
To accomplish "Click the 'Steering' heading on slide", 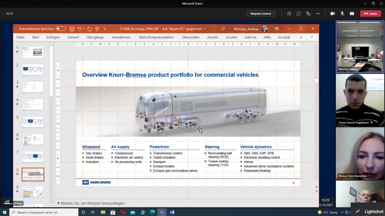I will tap(212, 147).
